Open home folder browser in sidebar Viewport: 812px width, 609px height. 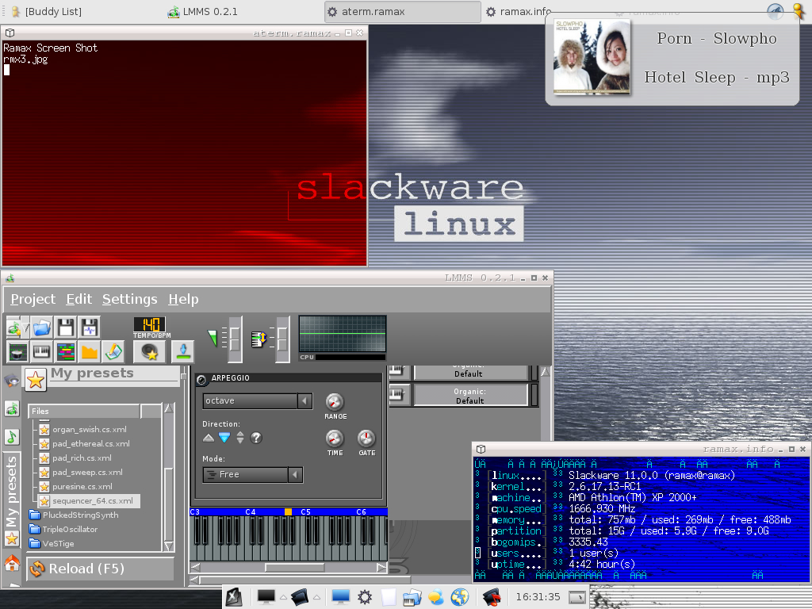pyautogui.click(x=12, y=564)
